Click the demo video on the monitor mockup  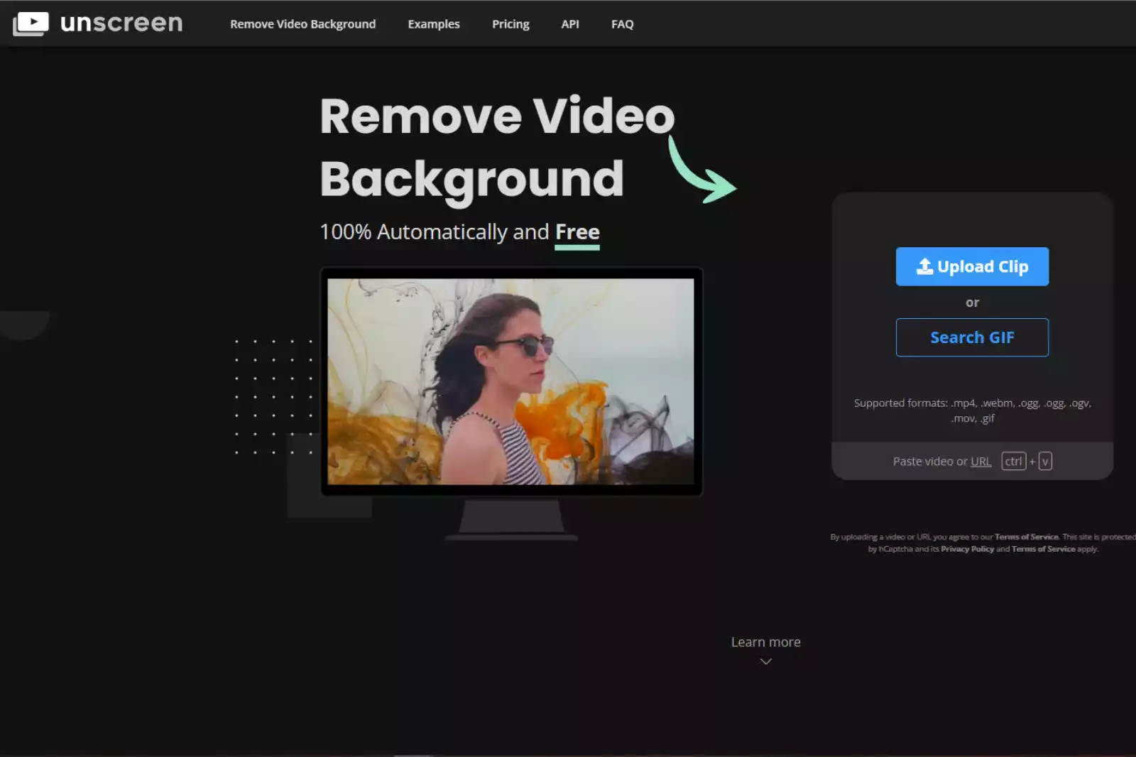[x=513, y=381]
